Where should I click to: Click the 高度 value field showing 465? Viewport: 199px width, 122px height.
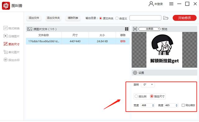tap(170, 105)
